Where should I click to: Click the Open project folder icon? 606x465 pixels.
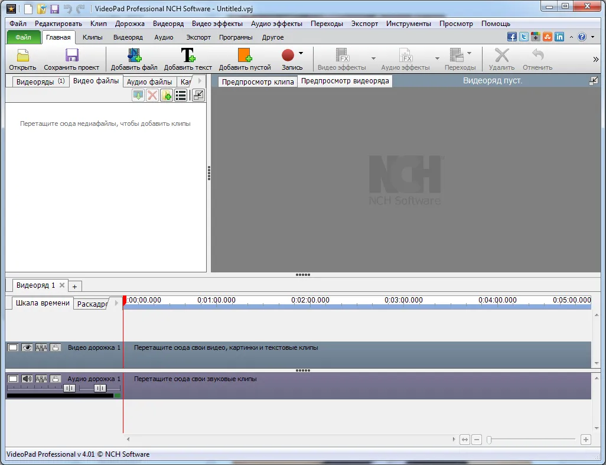pyautogui.click(x=23, y=56)
